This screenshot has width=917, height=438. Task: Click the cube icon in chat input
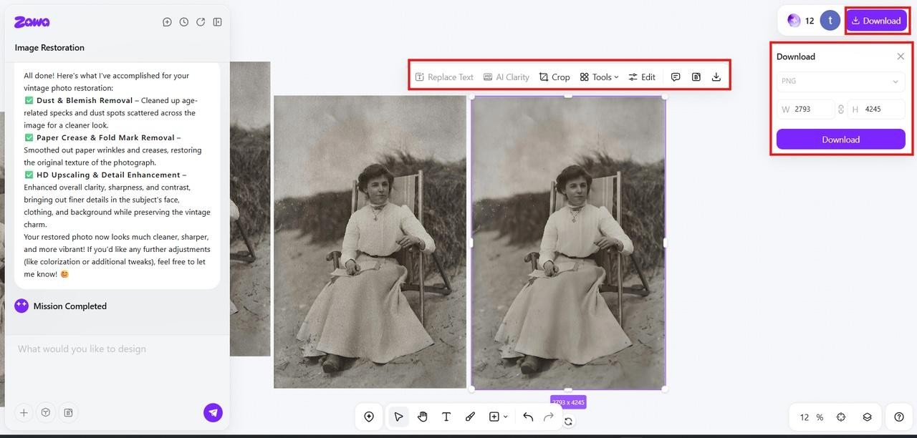46,413
